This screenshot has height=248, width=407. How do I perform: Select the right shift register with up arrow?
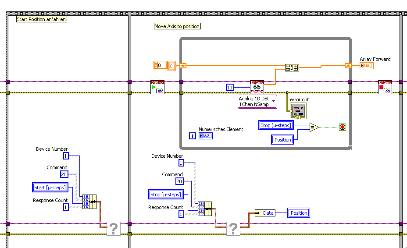point(348,66)
